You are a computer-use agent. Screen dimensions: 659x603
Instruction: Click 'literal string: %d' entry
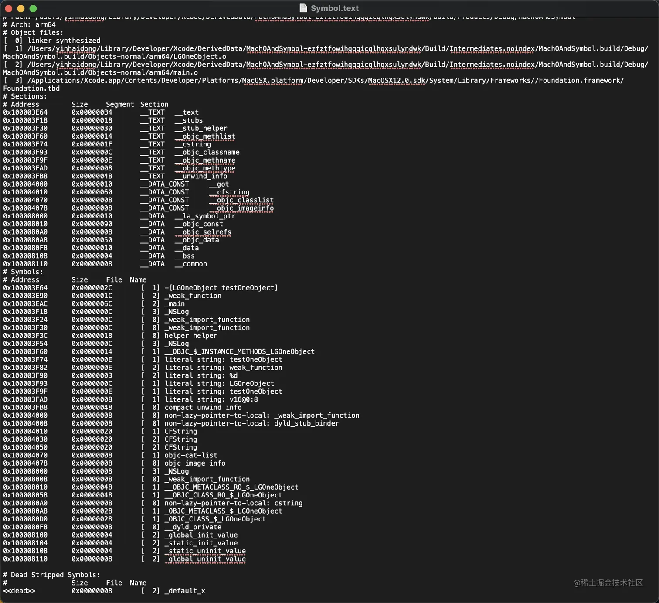(201, 375)
